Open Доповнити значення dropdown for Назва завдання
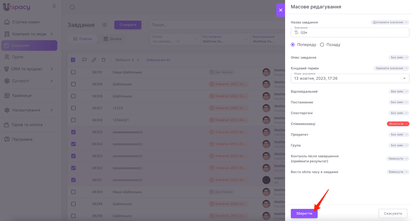Screen dimensions: 412x221 [390, 22]
